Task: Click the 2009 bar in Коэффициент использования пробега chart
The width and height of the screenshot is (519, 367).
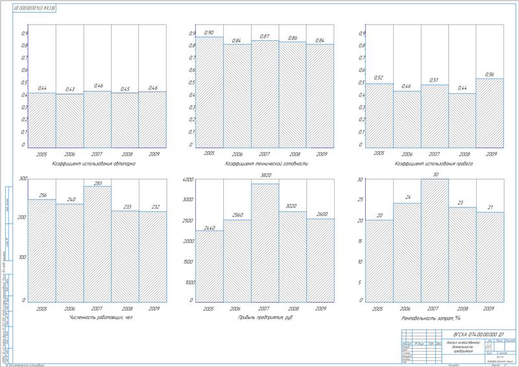Action: [x=490, y=113]
